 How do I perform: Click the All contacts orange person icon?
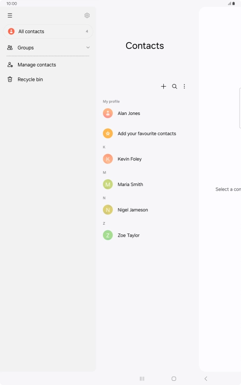11,31
